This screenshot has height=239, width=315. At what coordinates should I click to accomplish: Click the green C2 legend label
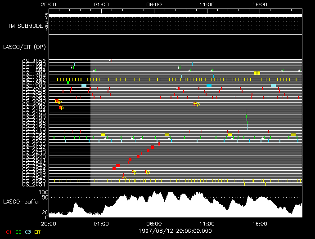pyautogui.click(x=18, y=231)
